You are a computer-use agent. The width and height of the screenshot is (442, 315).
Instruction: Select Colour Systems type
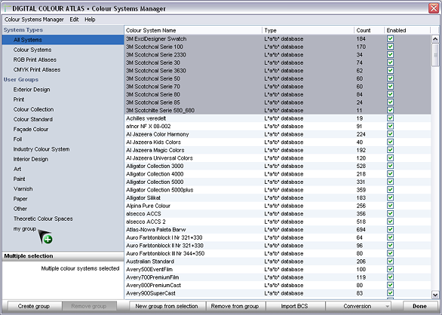(32, 50)
